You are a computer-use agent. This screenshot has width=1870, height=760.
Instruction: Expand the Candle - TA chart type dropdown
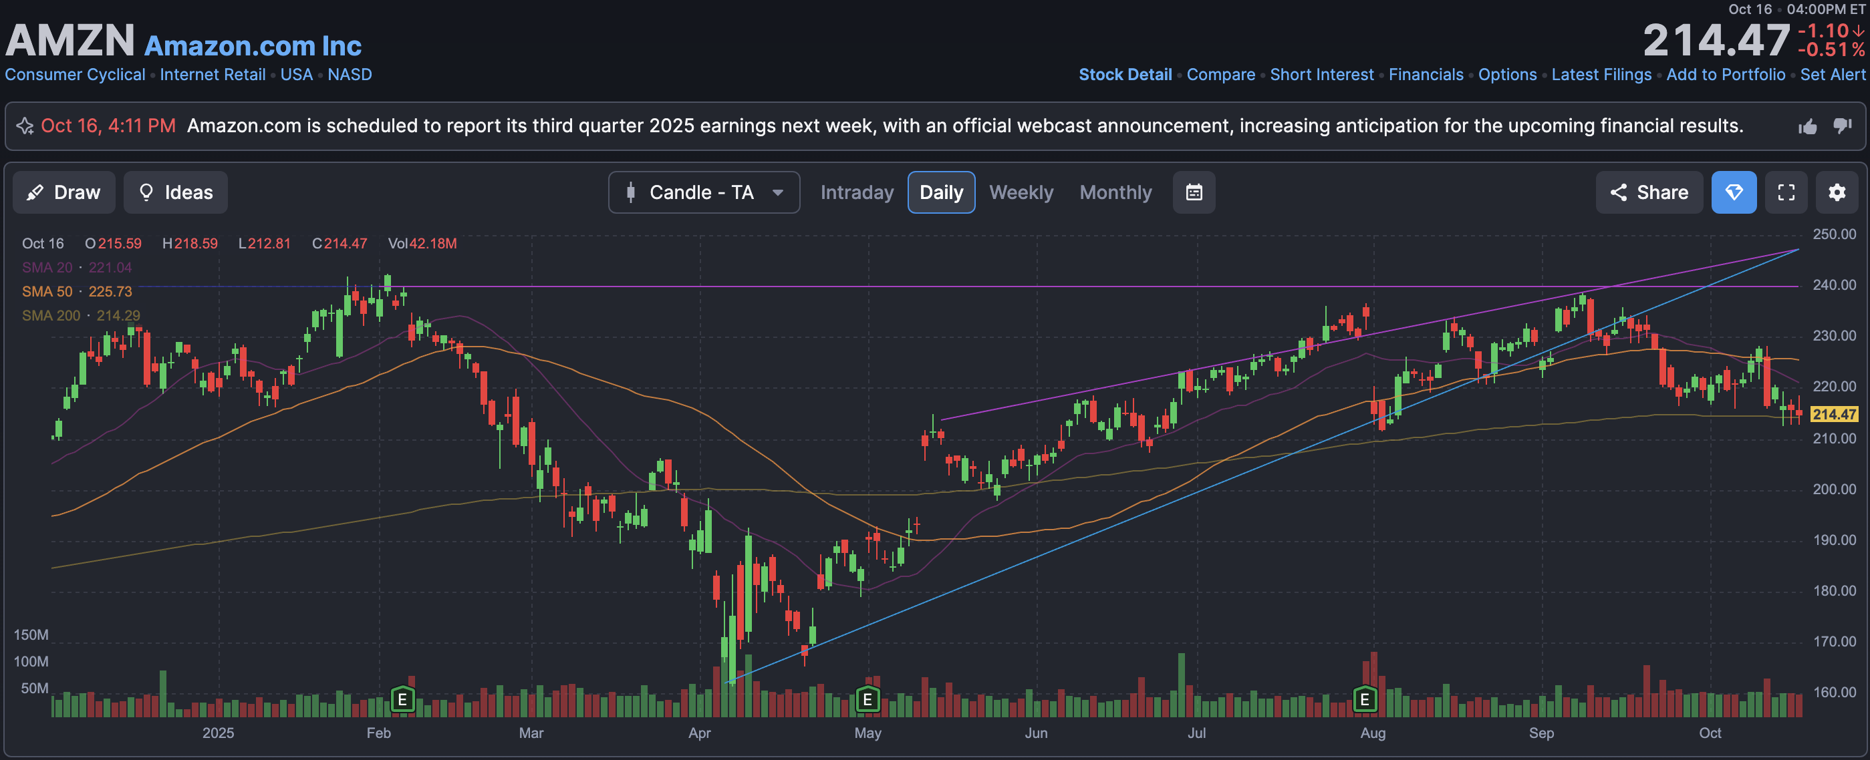click(704, 192)
